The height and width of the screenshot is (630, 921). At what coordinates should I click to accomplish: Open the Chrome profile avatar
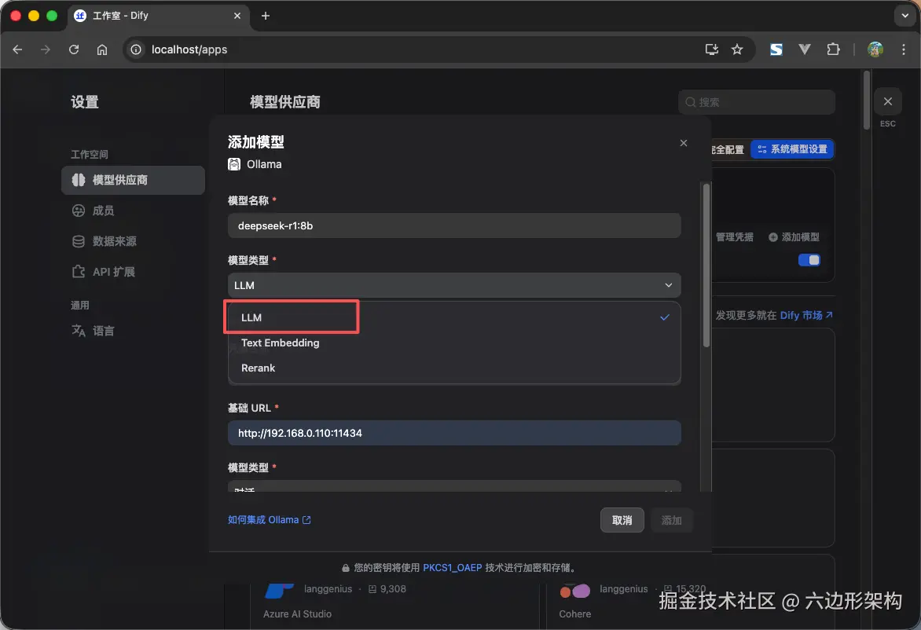[x=875, y=50]
